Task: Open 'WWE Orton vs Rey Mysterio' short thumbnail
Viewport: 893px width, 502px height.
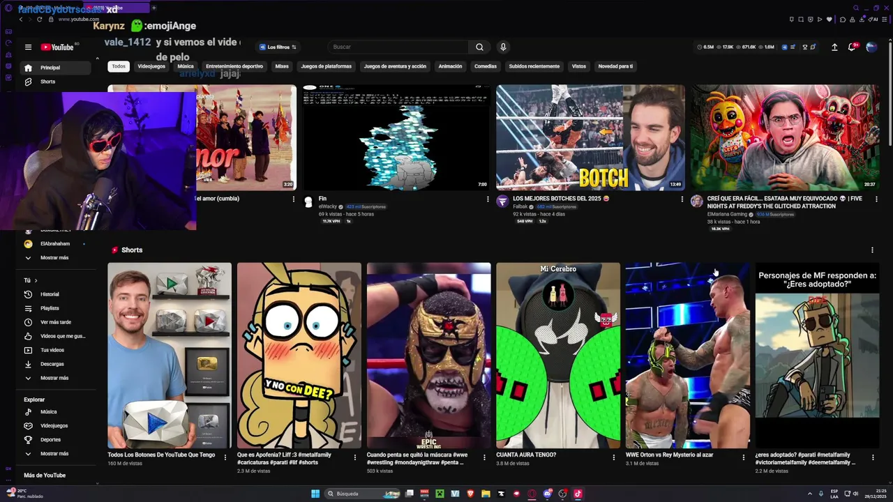Action: pyautogui.click(x=688, y=356)
